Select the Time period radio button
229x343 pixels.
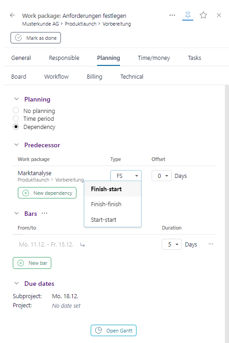point(16,118)
